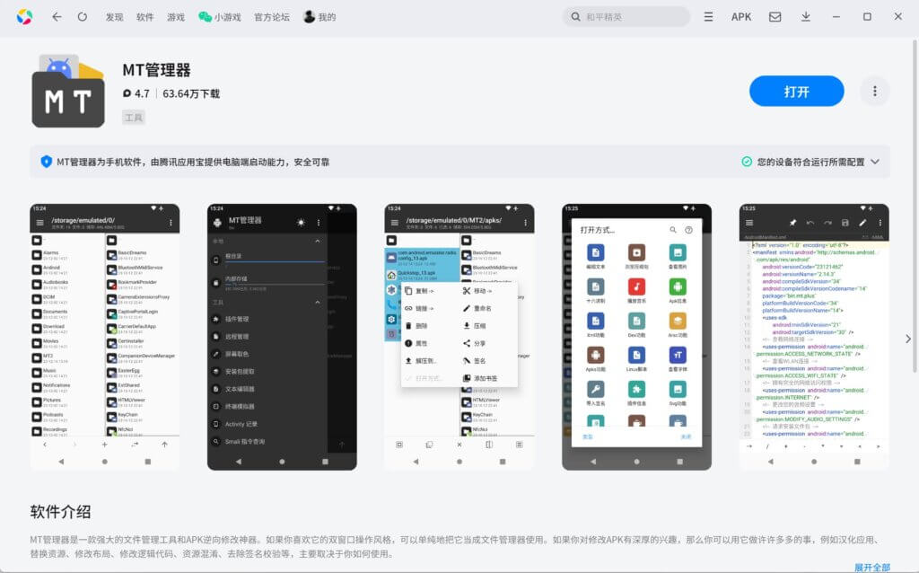919x573 pixels.
Task: Click the MT管理器 app title
Action: (156, 70)
